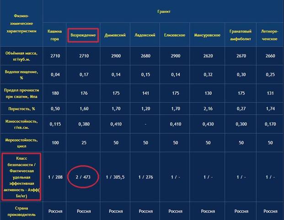Click the Кашина гора column header
284x220 pixels.
pos(54,35)
